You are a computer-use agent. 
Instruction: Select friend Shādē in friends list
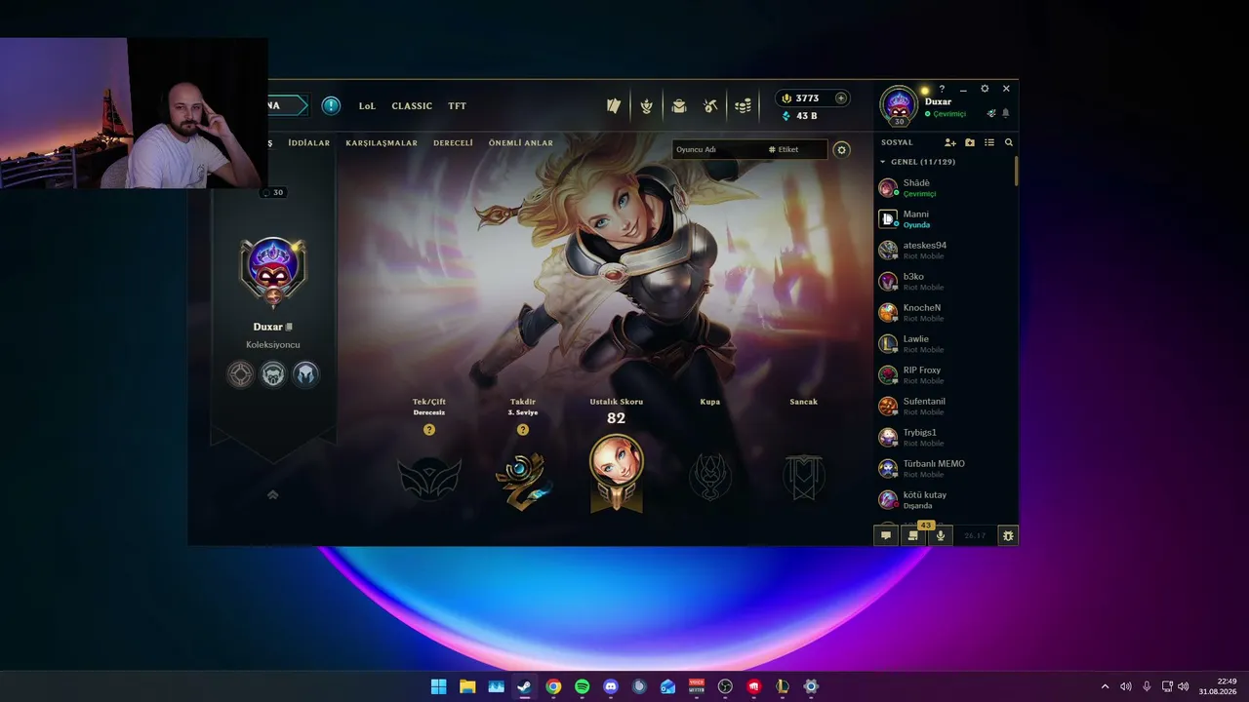tap(945, 187)
